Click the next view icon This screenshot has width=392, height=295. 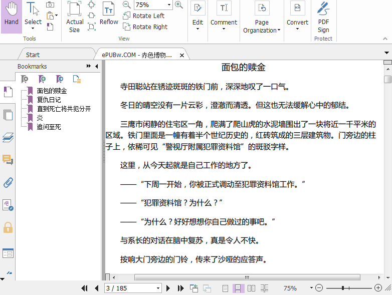click(x=207, y=288)
